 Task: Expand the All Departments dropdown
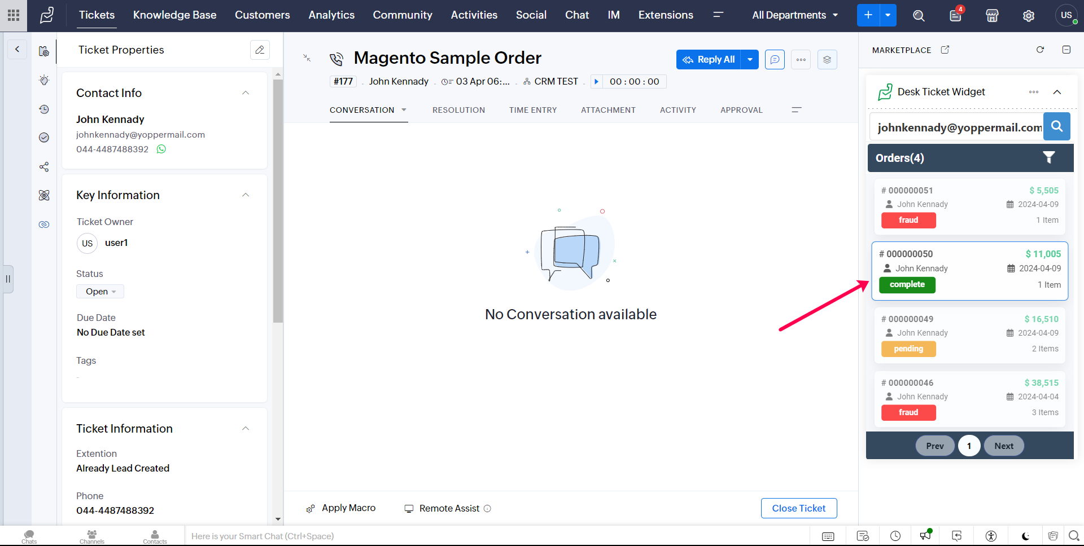pyautogui.click(x=794, y=15)
